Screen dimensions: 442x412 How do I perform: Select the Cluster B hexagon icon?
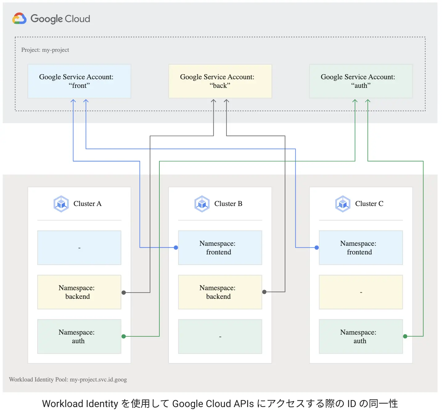(x=202, y=204)
